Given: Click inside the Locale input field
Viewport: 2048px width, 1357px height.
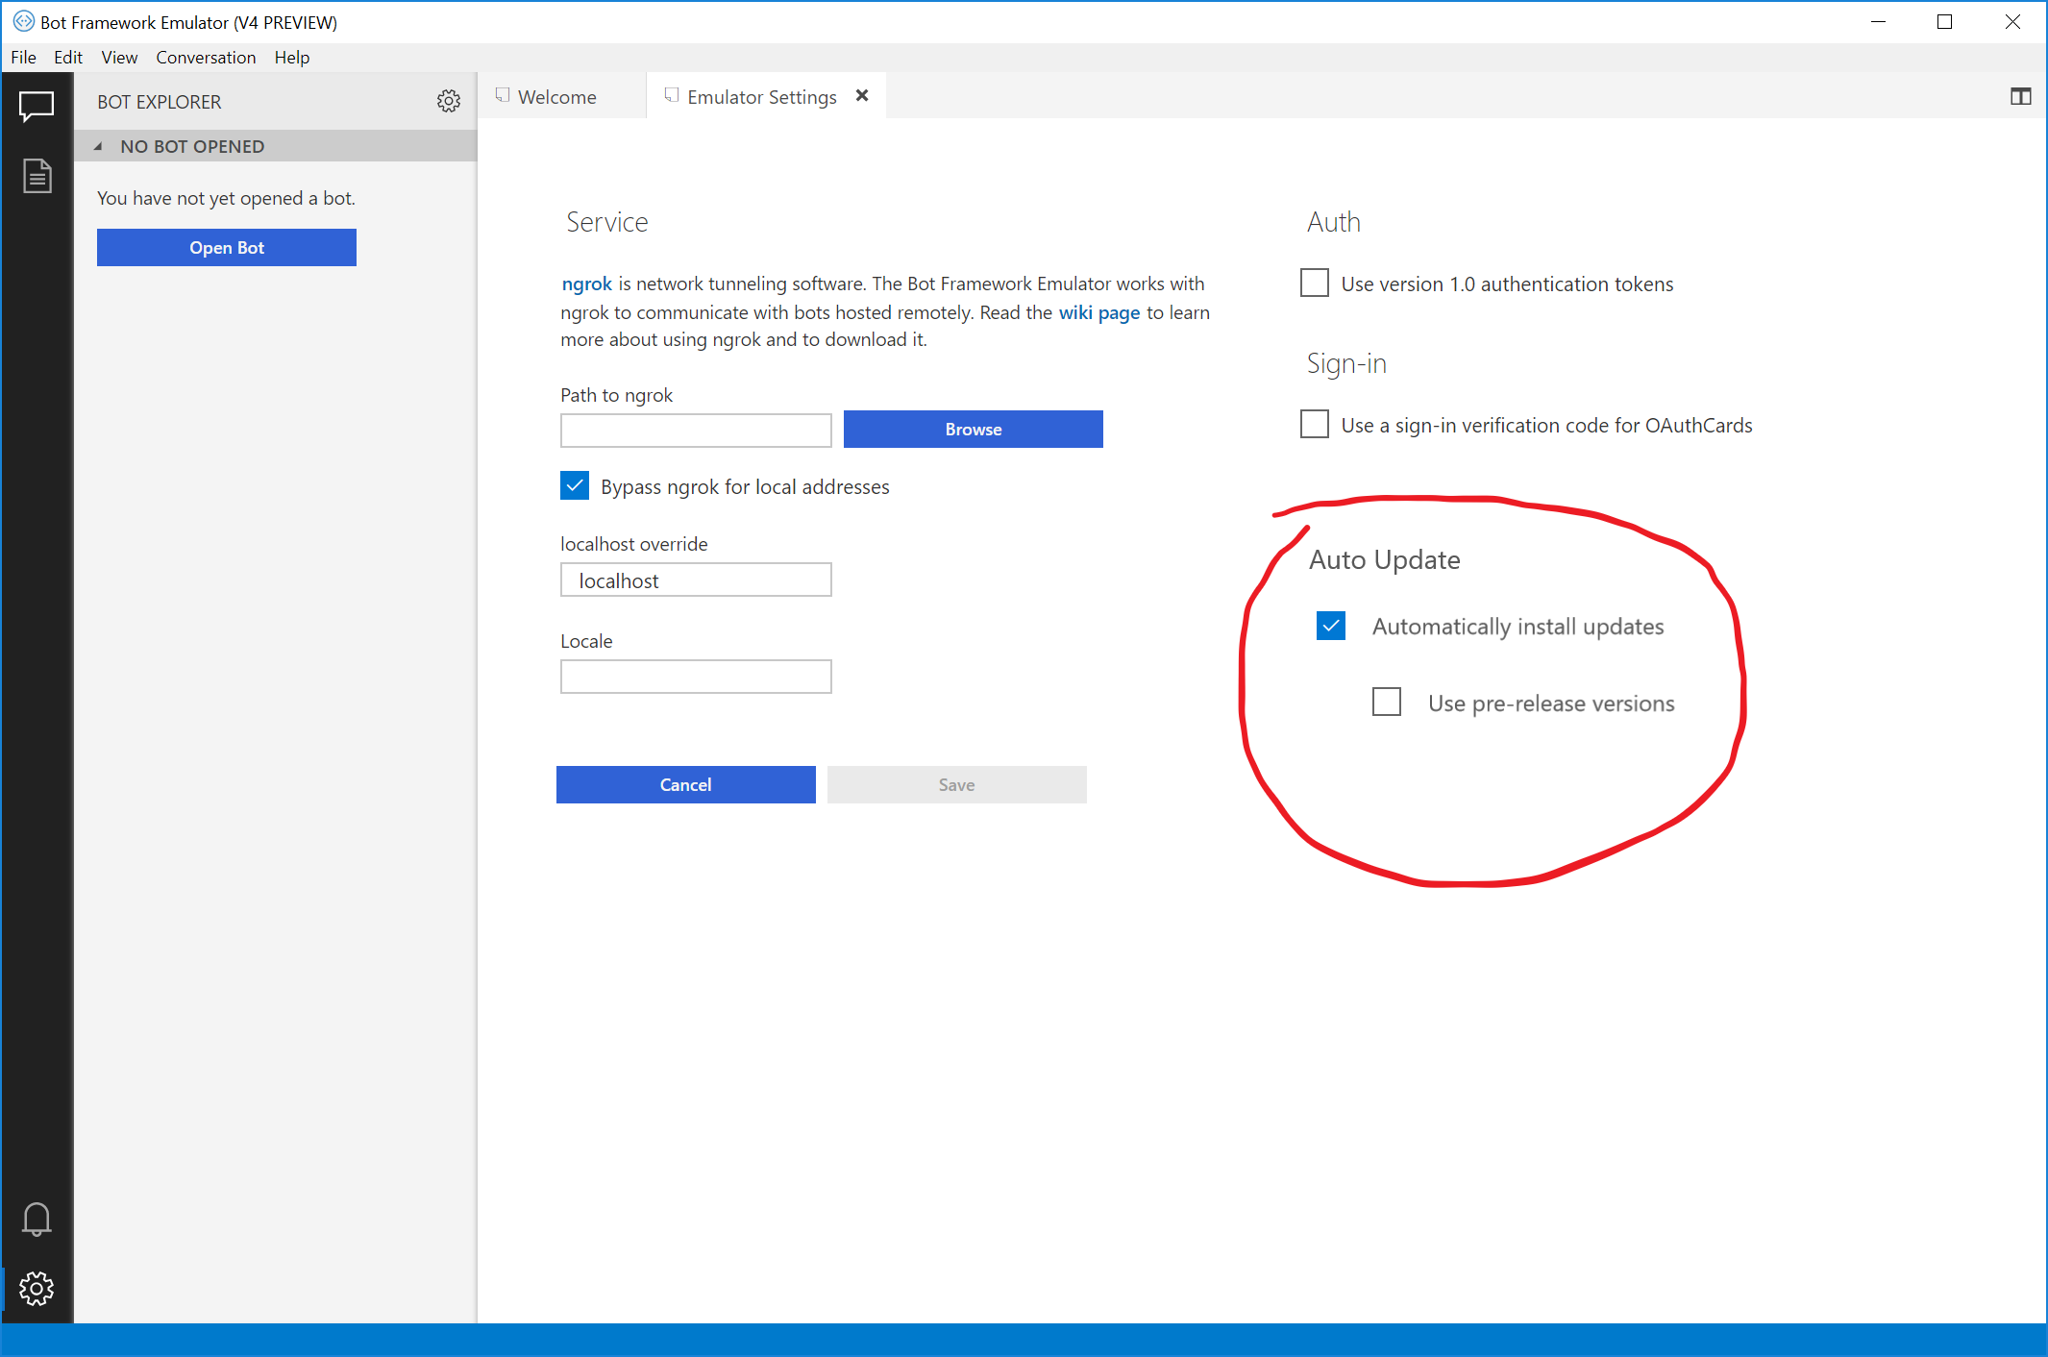Looking at the screenshot, I should (695, 676).
